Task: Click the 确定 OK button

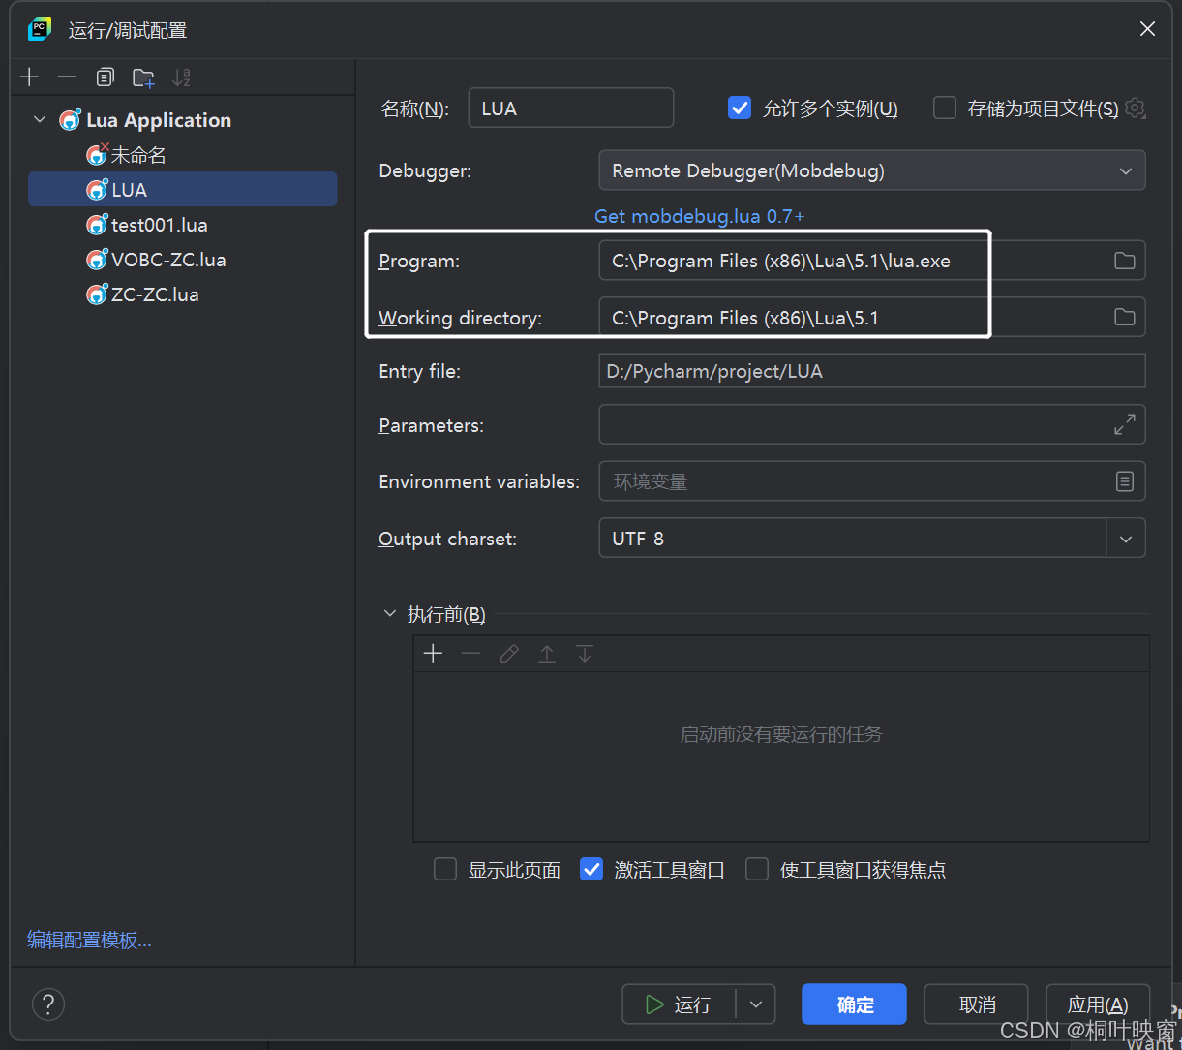Action: pos(854,1004)
